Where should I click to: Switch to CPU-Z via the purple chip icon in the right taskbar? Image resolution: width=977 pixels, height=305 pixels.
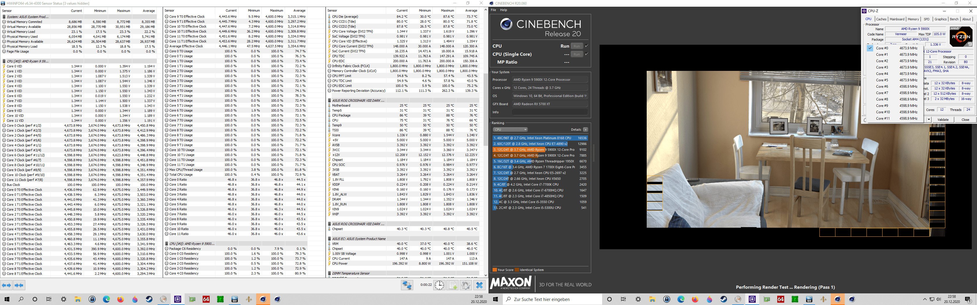tap(752, 299)
